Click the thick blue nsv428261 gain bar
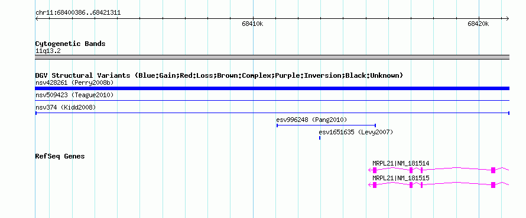Viewport: 526px width, 218px height. pyautogui.click(x=272, y=88)
